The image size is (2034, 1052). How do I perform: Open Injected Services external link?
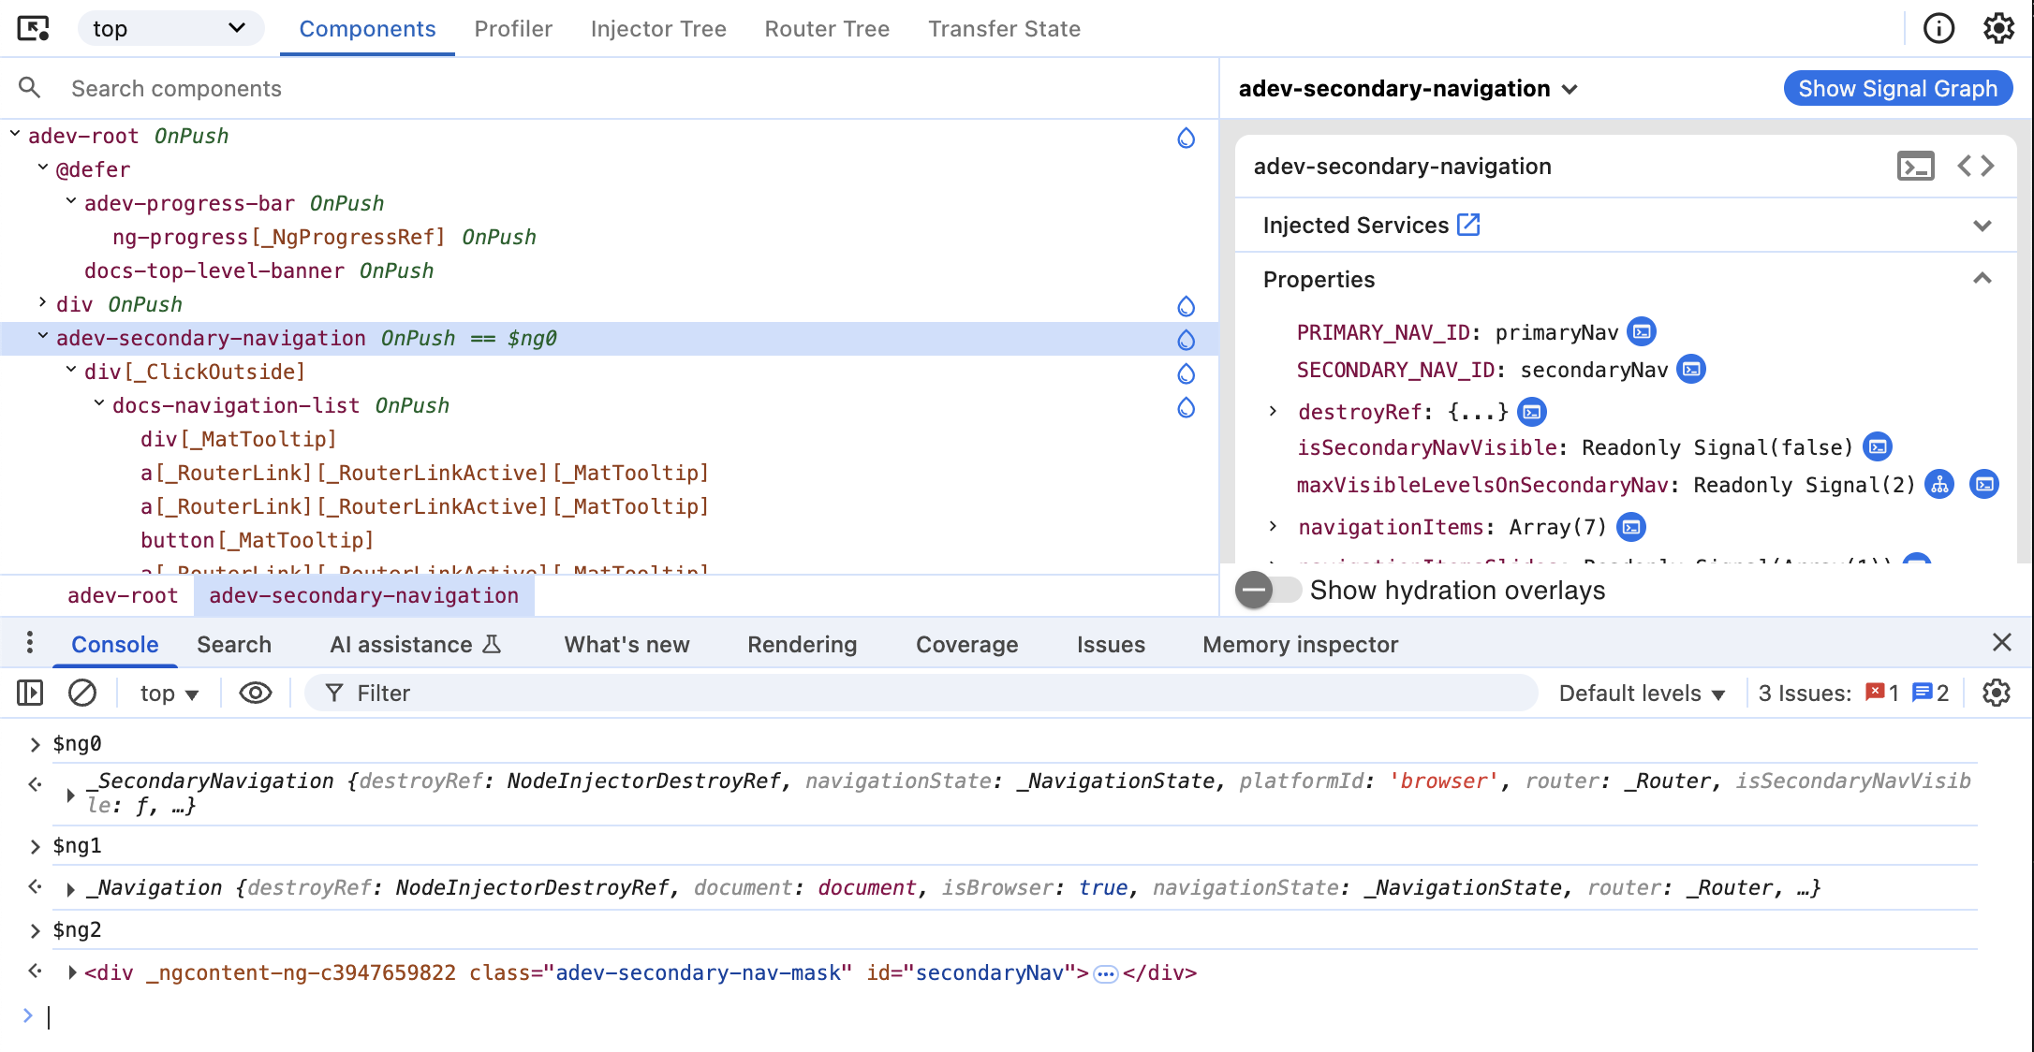click(1468, 225)
